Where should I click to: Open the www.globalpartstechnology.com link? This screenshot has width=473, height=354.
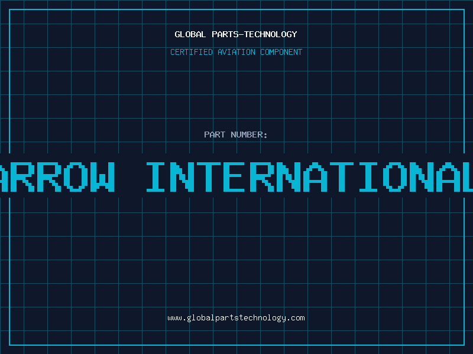236,318
